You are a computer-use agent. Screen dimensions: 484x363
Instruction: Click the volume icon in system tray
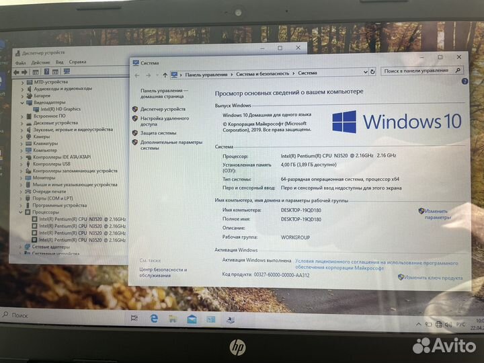click(x=448, y=325)
